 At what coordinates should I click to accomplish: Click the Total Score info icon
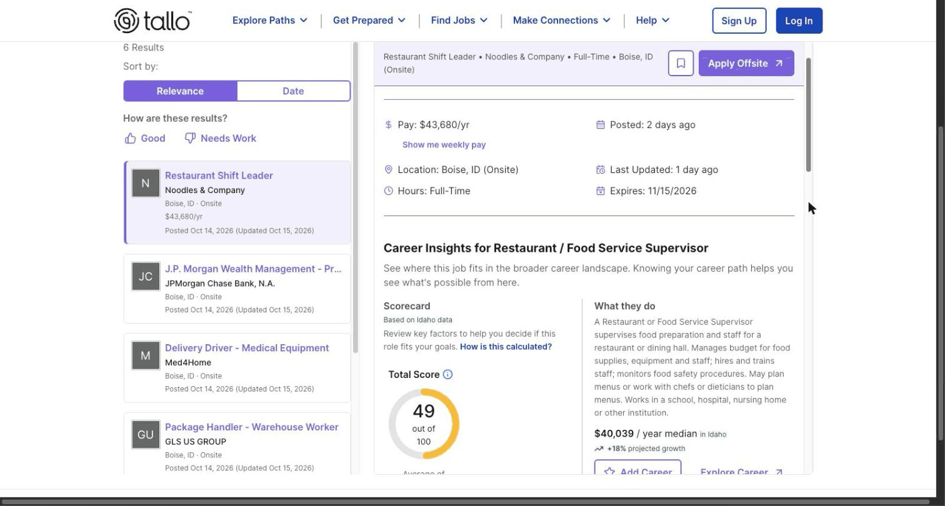(x=447, y=375)
